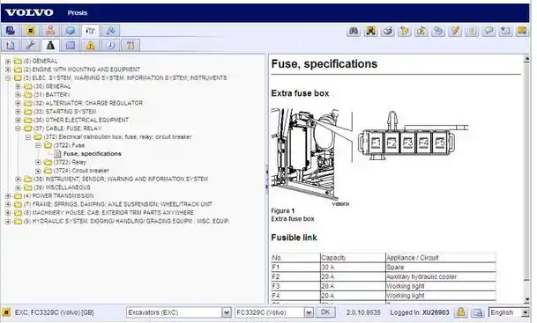Open the (3724) Circuit breaker folder

point(81,171)
